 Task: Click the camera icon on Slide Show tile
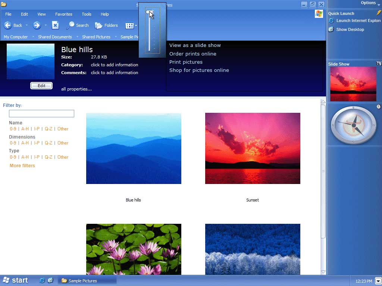(x=379, y=64)
